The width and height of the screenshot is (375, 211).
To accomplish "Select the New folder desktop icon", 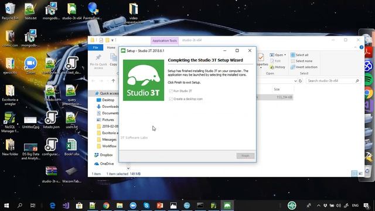I will [10, 147].
